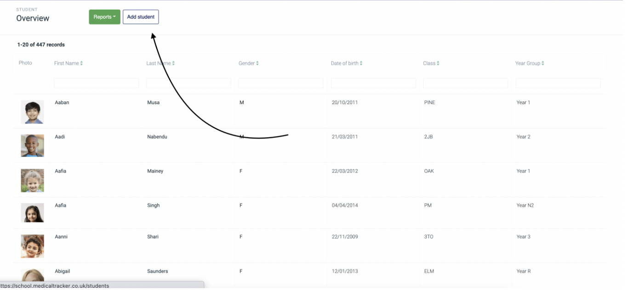This screenshot has height=290, width=628.
Task: Click the Class filter input
Action: click(x=465, y=83)
